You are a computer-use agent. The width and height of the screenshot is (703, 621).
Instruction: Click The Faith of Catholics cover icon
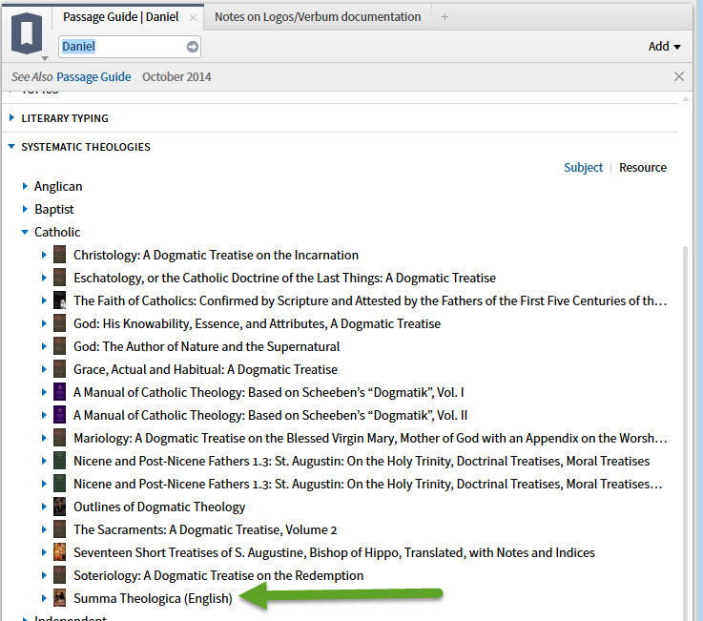(60, 300)
